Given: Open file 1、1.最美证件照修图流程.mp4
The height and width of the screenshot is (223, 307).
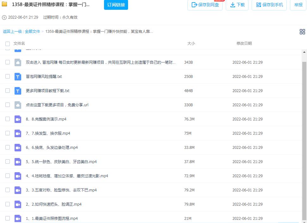Looking at the screenshot, I should tap(52, 219).
